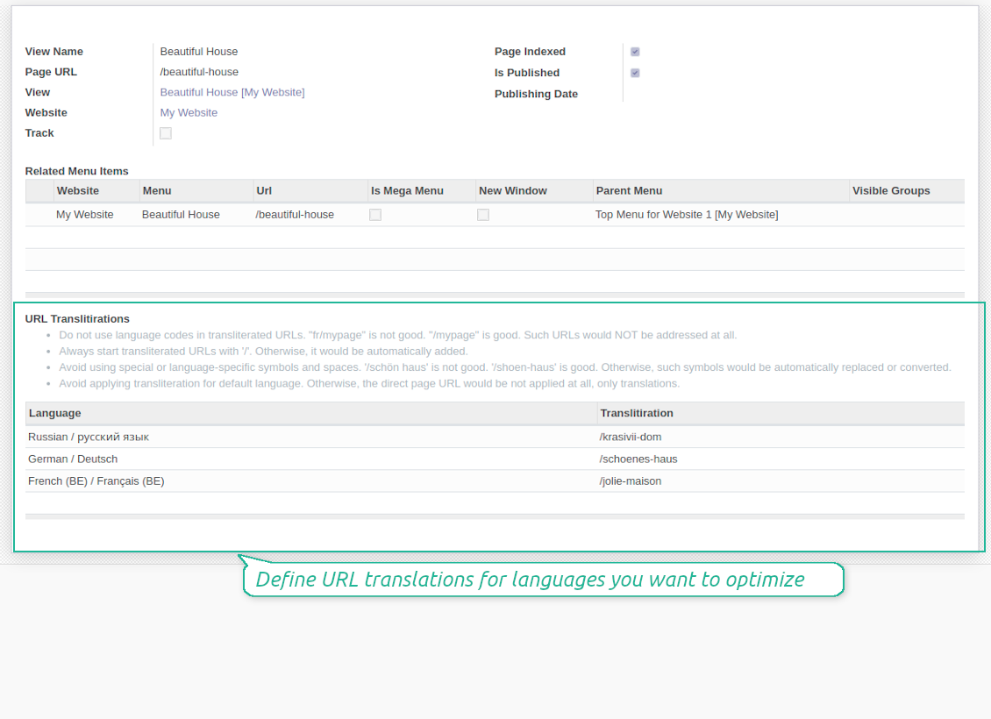The image size is (991, 719).
Task: Click the New Window column header
Action: [534, 191]
